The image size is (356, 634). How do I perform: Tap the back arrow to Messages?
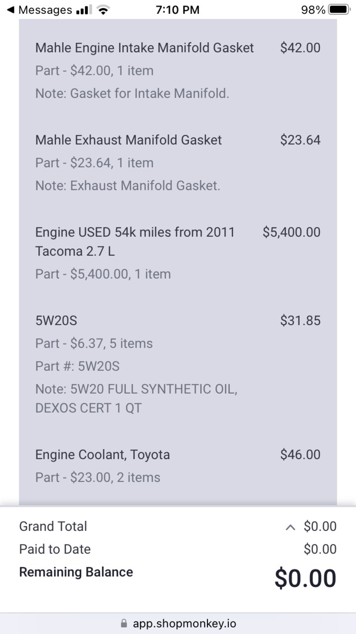[10, 10]
